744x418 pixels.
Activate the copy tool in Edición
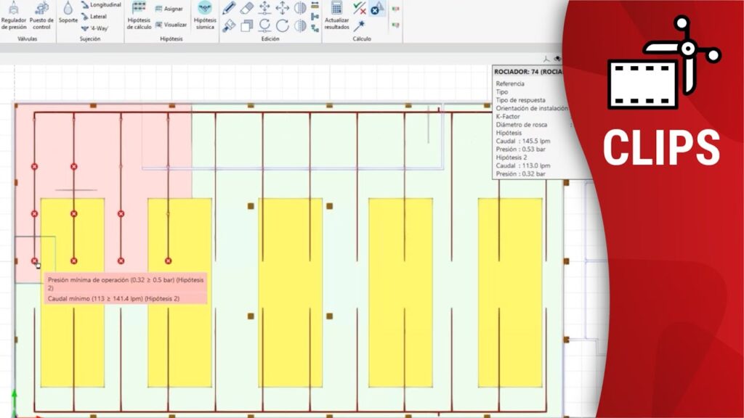point(247,26)
